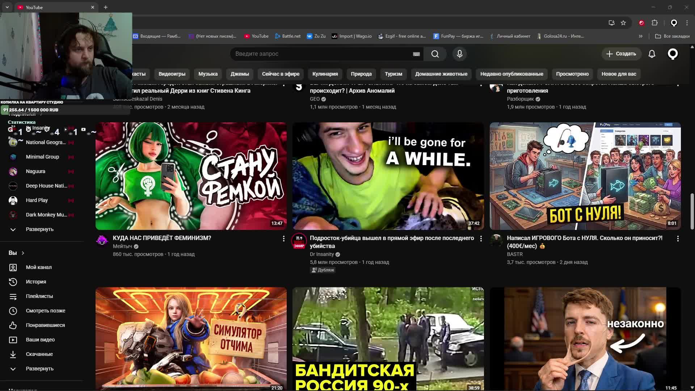Viewport: 695px width, 391px height.
Task: Open the on-screen keyboard icon in search box
Action: pyautogui.click(x=416, y=54)
